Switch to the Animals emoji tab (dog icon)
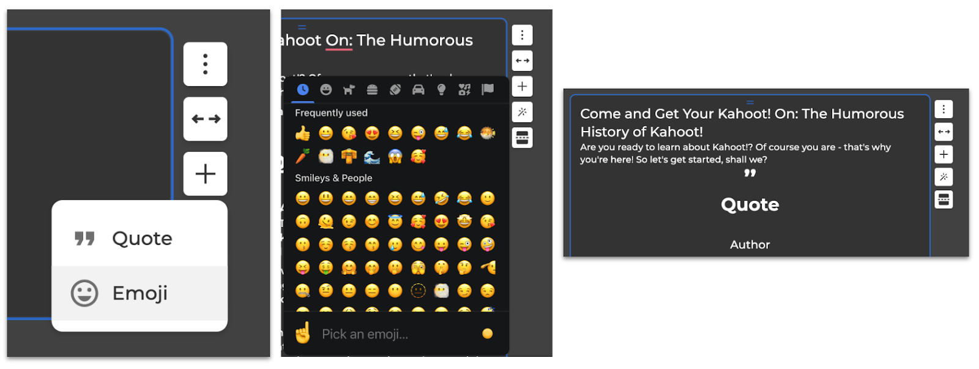979x369 pixels. [349, 90]
